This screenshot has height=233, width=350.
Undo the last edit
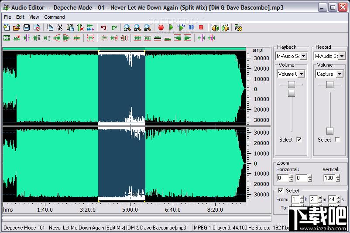point(103,27)
